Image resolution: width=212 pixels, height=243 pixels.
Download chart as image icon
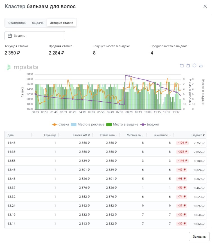point(201,65)
